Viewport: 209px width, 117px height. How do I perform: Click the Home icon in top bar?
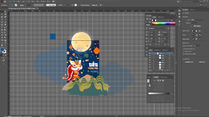click(x=5, y=1)
